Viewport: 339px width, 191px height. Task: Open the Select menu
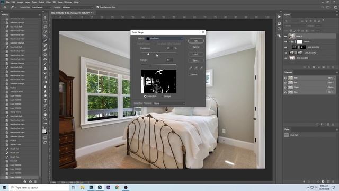pos(41,2)
